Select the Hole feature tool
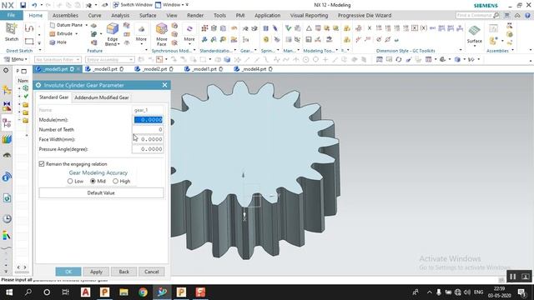Viewport: 534px width, 300px height. tap(58, 42)
